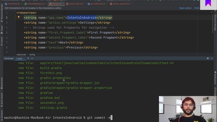Image resolution: width=217 pixels, height=122 pixels.
Task: Close the activity_second.xml editor tab
Action: 131,4
